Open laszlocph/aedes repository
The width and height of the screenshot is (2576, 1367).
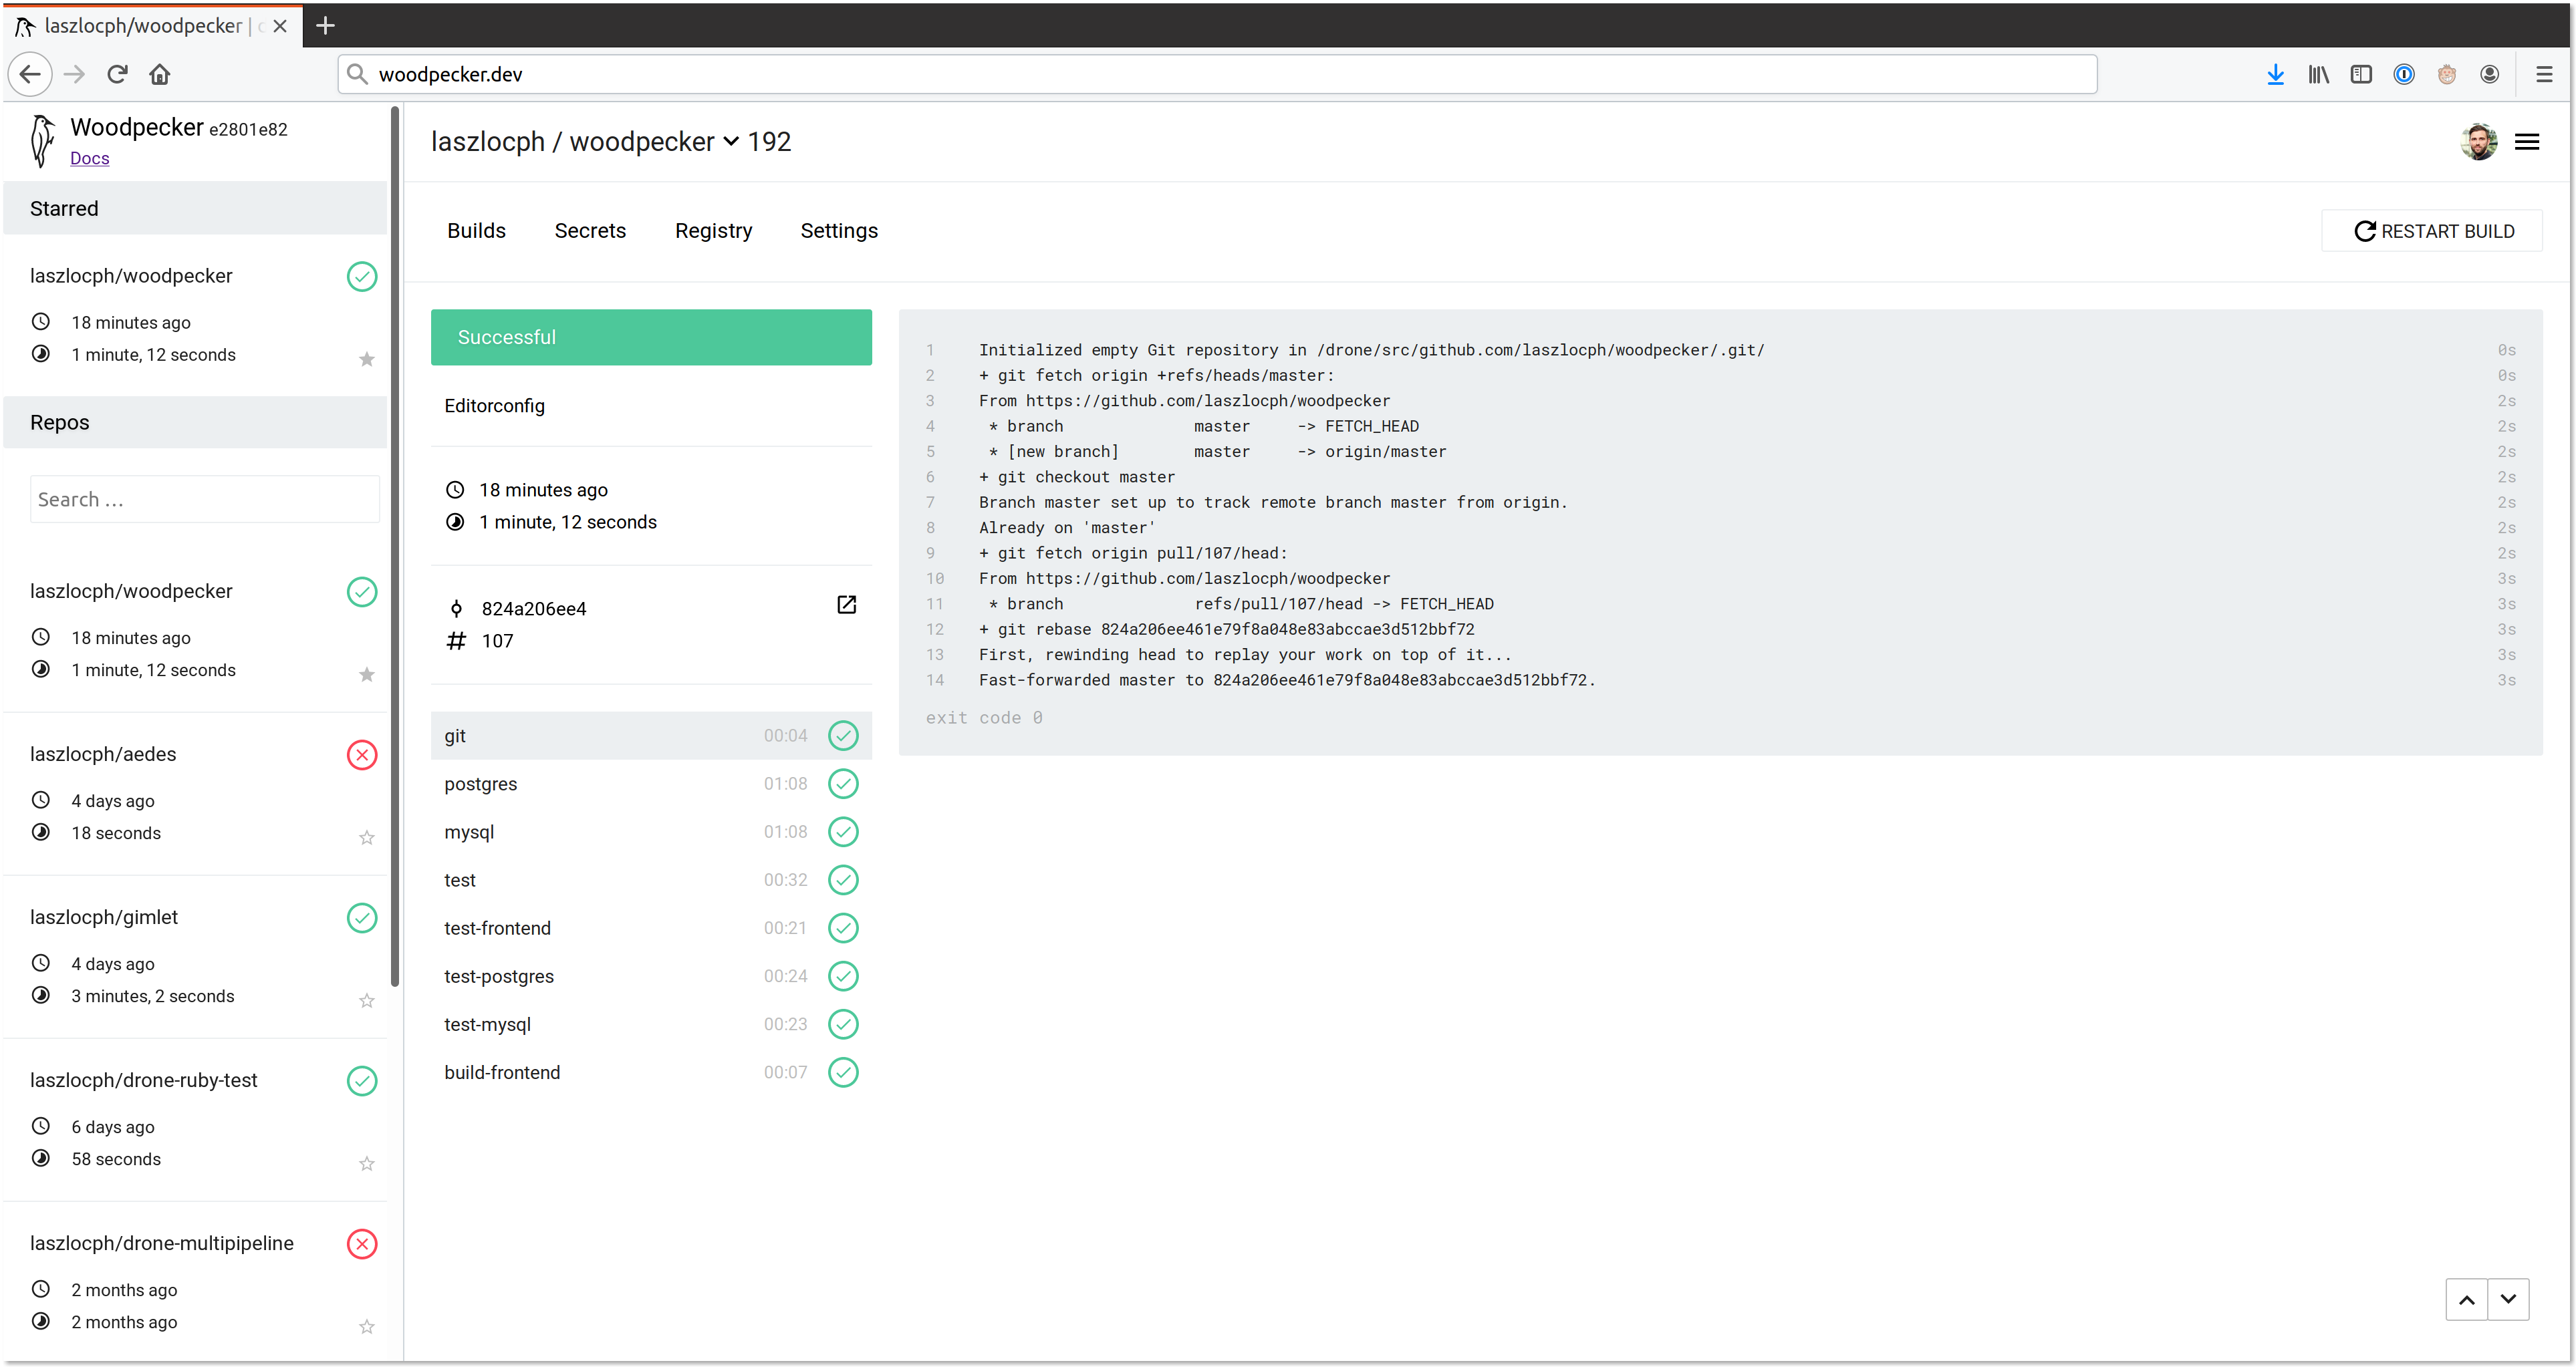coord(103,754)
